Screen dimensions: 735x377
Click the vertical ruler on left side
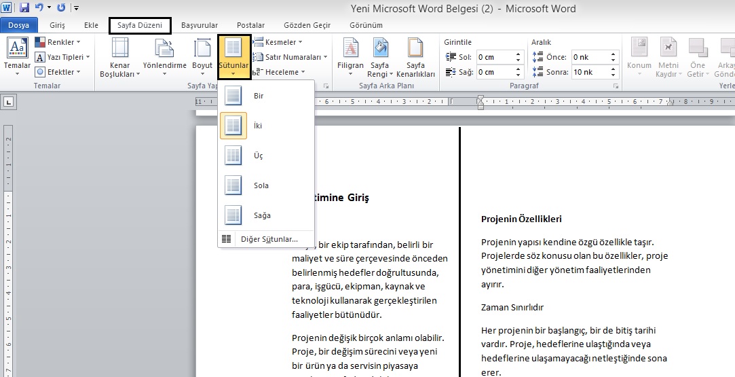click(8, 251)
